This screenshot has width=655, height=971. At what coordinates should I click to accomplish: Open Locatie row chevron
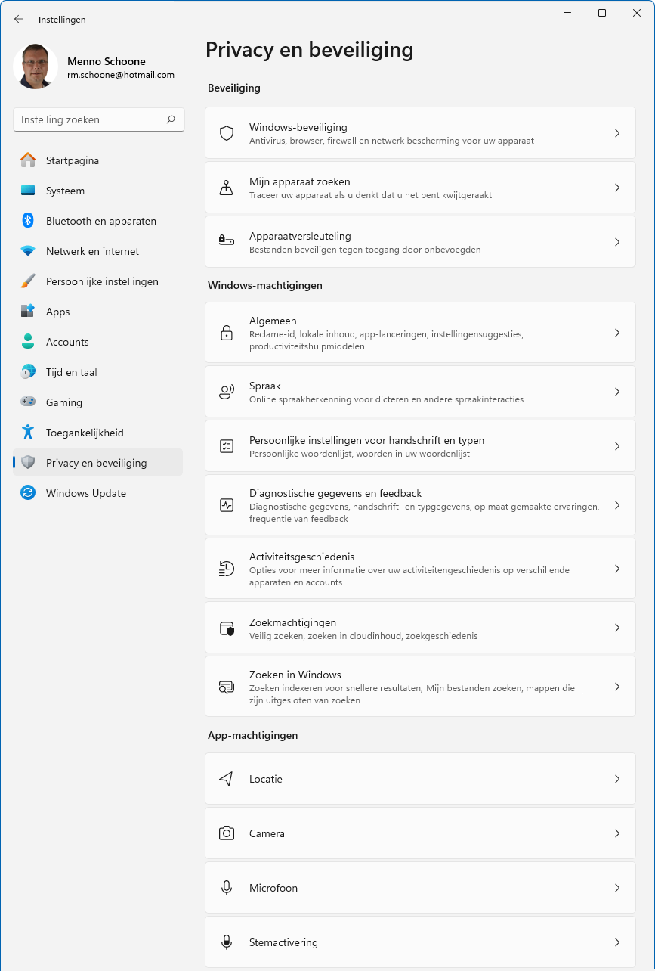click(617, 779)
